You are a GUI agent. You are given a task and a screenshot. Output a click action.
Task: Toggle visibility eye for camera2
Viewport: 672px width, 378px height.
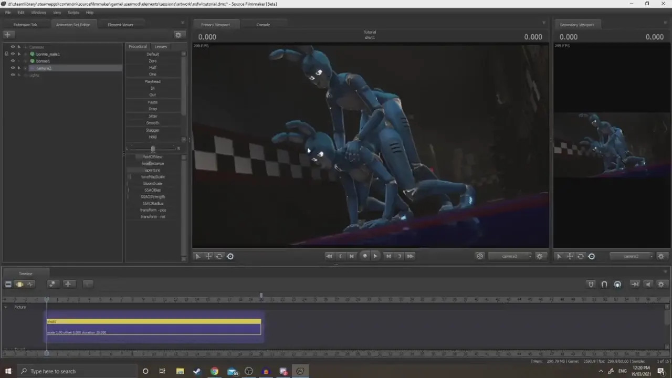coord(13,68)
